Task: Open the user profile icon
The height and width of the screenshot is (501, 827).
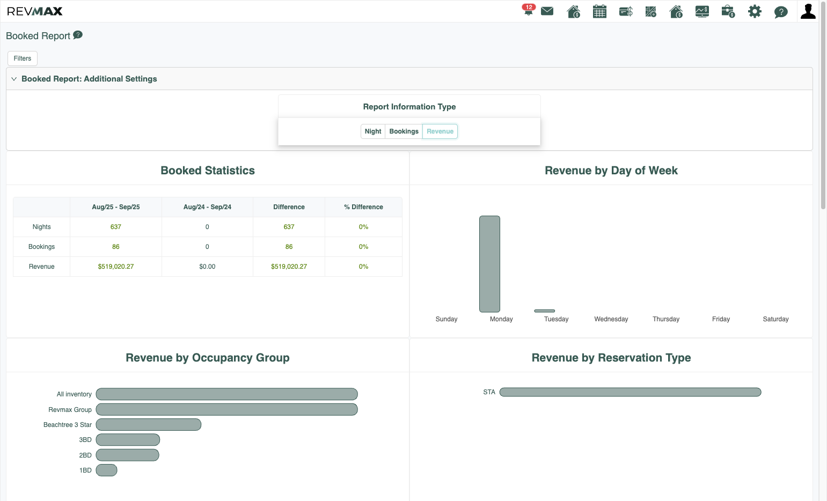Action: click(808, 11)
